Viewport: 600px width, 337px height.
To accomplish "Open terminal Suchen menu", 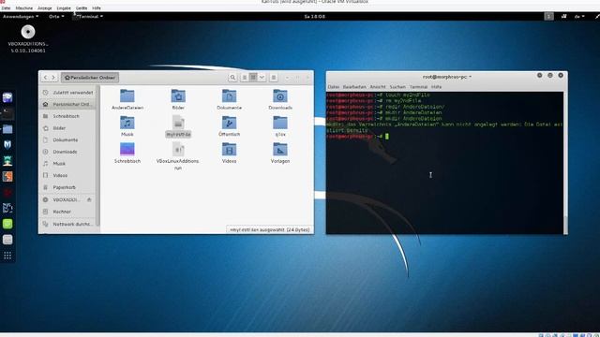I will click(397, 87).
